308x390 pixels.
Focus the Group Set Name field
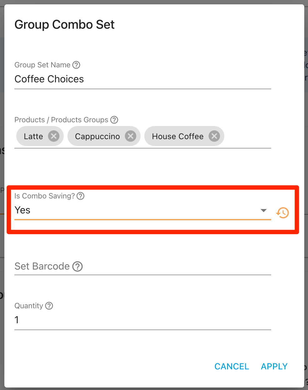[x=142, y=79]
